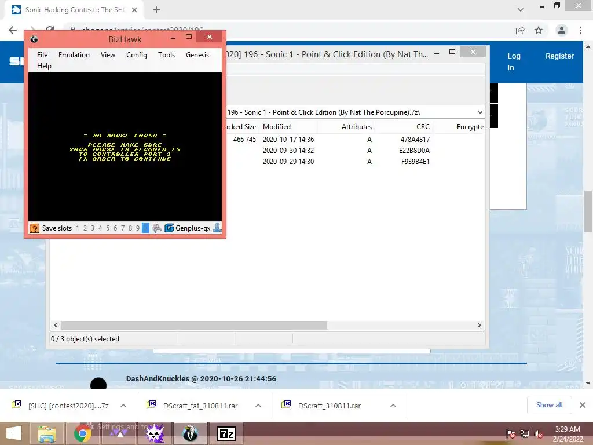Open the Emulation menu

74,55
